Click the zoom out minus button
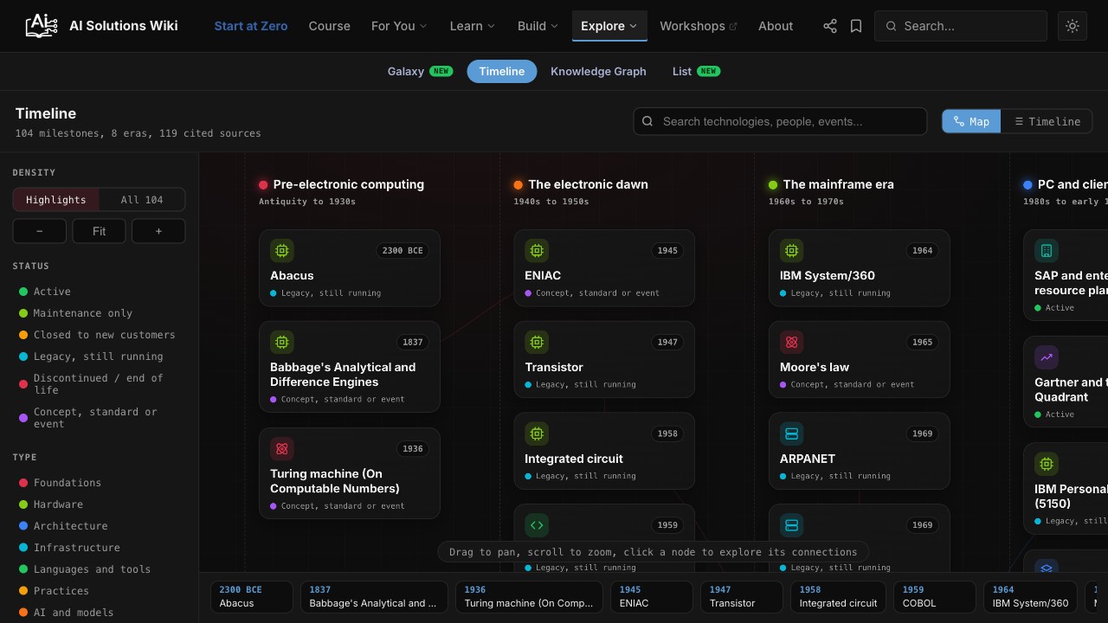 click(x=39, y=231)
